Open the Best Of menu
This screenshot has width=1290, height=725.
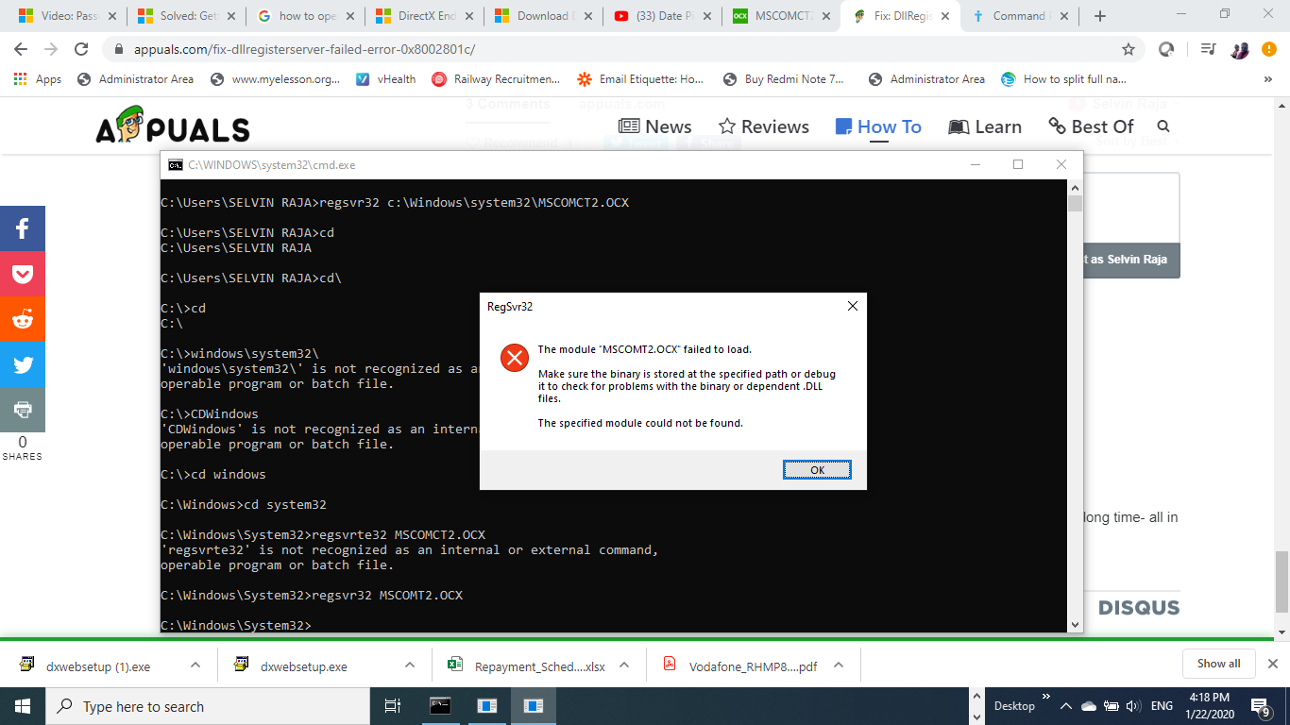pyautogui.click(x=1091, y=126)
